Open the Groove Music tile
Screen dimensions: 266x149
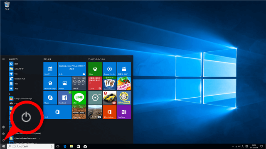pos(110,69)
